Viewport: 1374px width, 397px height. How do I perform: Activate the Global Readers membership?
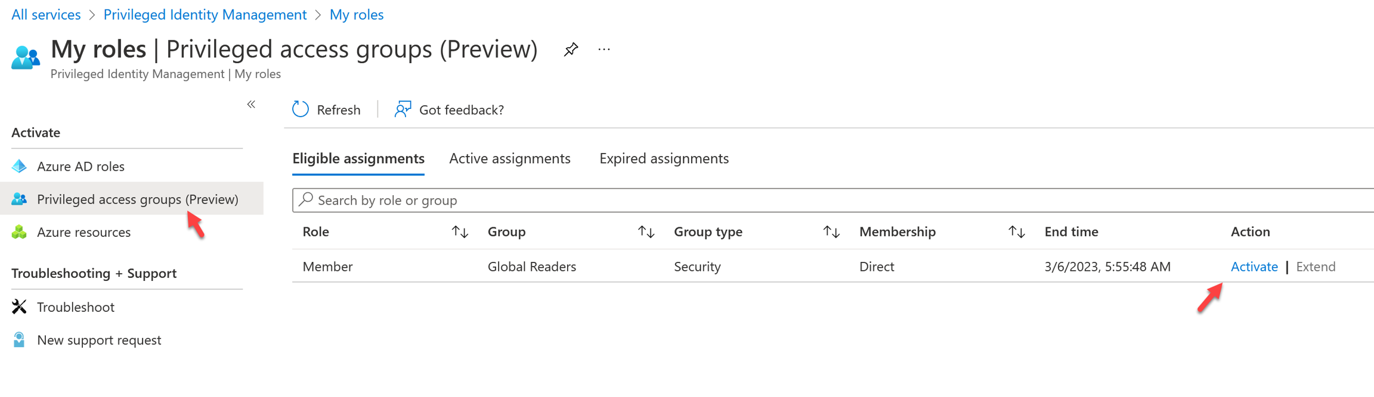(1254, 267)
